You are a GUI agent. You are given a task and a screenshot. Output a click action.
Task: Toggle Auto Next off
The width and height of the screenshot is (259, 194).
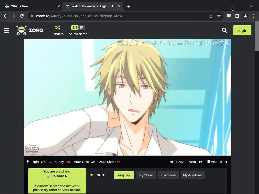(x=84, y=162)
